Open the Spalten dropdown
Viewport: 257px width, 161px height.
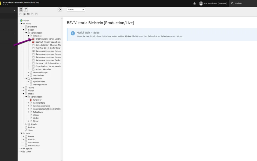(x=76, y=9)
